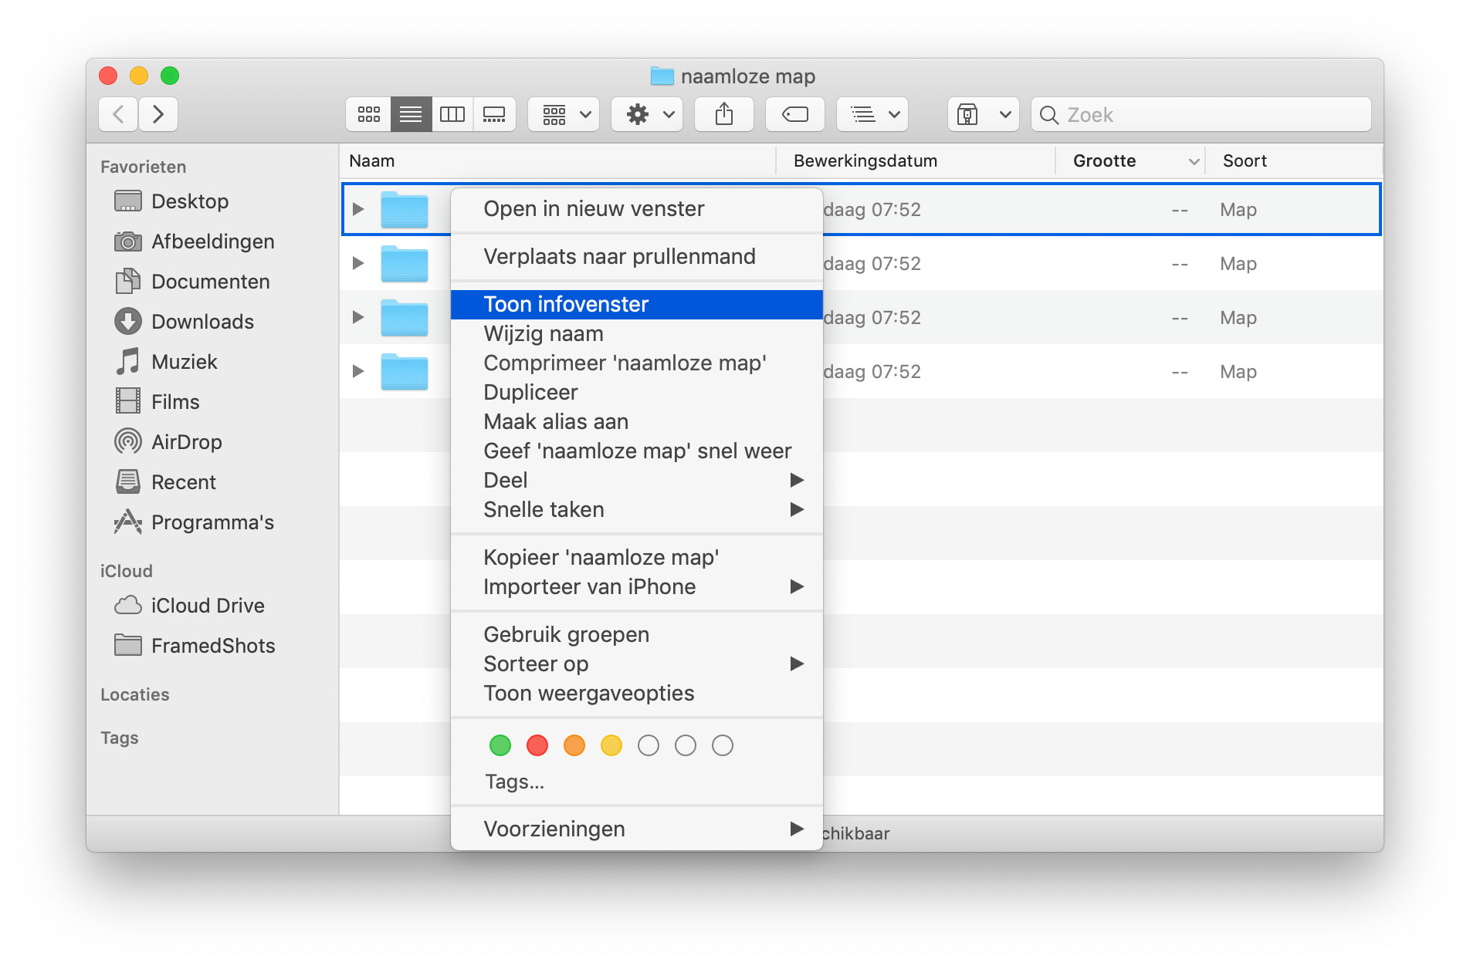Select the second folder icon in list
The image size is (1470, 966).
[405, 264]
